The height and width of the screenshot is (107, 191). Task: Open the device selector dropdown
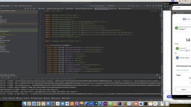97,6
